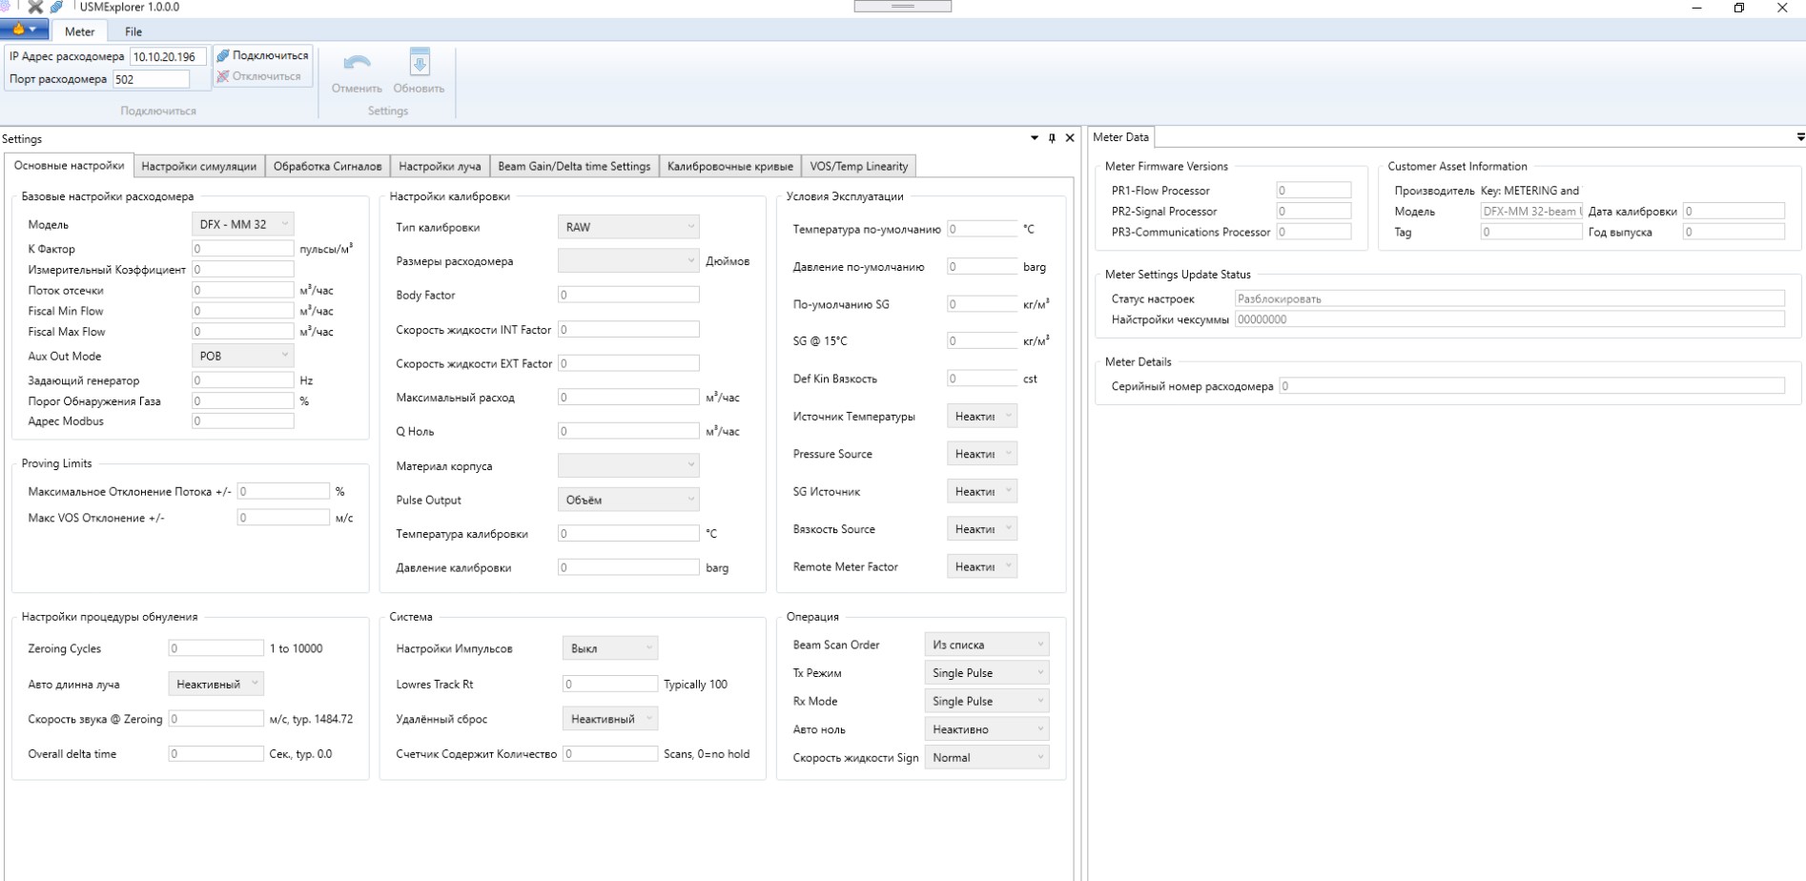Screen dimensions: 1806x881
Task: Open the Калибровочные кривые tab
Action: click(x=729, y=166)
